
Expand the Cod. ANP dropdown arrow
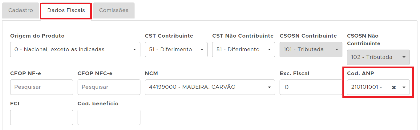[x=404, y=87]
